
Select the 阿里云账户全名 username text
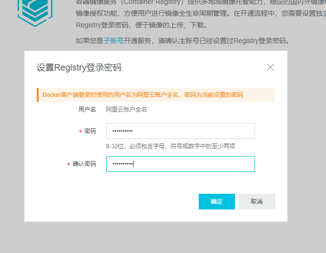pos(126,110)
